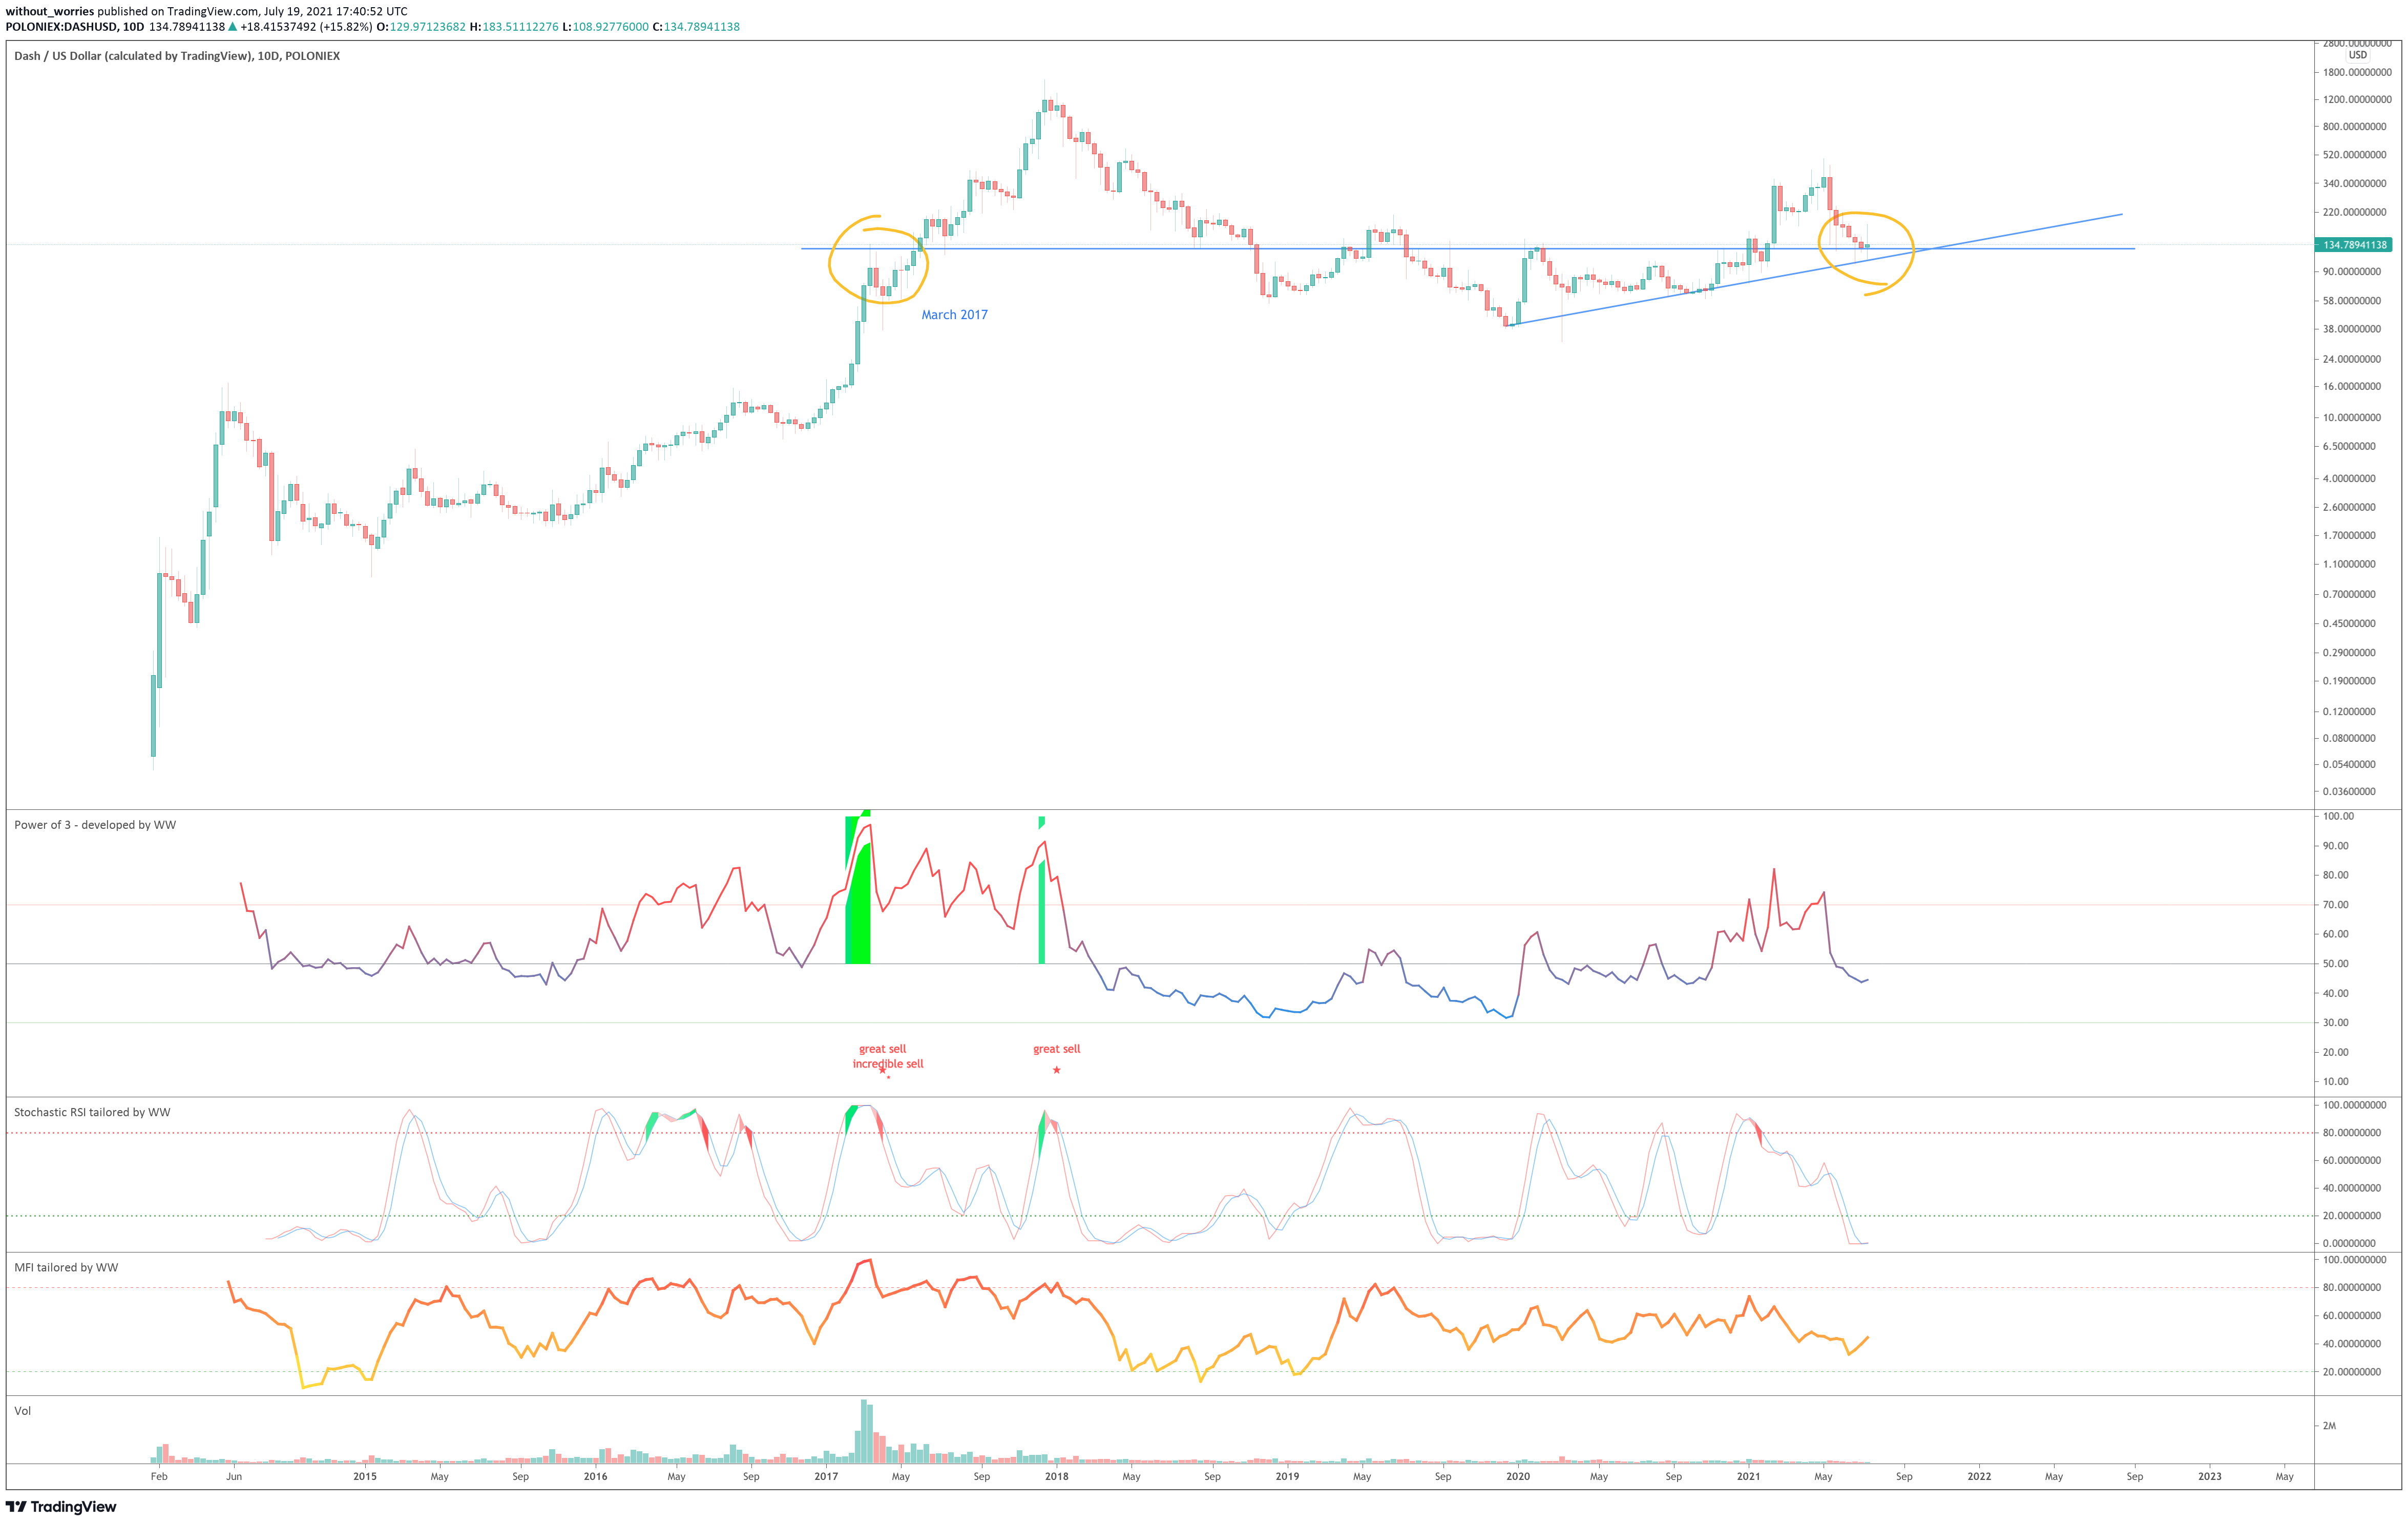
Task: Click the 1800.00000000 price axis label
Action: tap(2358, 72)
